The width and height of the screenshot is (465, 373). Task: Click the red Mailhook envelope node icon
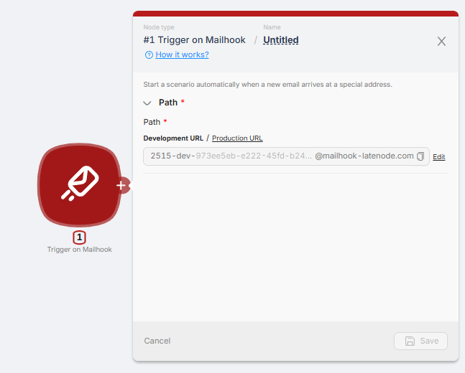[x=79, y=184]
